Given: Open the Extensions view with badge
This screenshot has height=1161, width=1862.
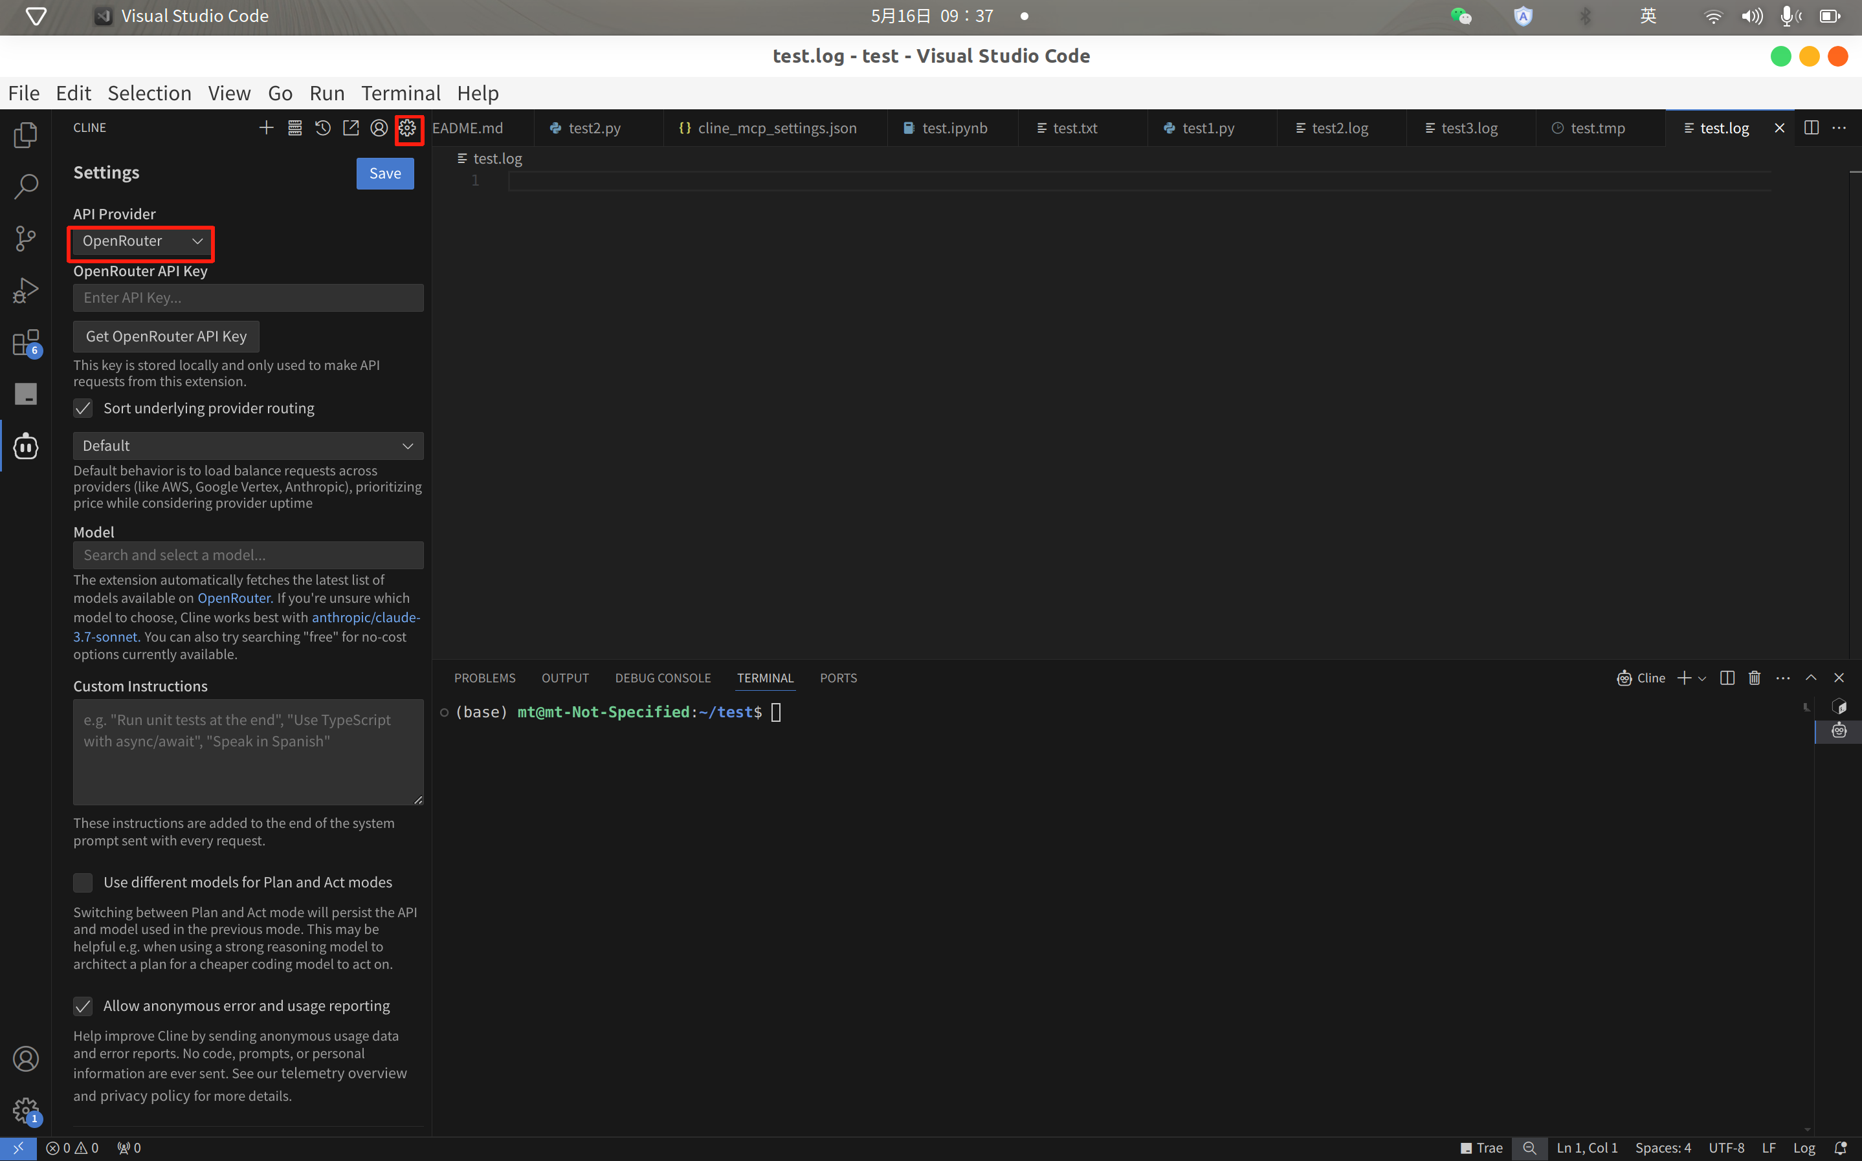Looking at the screenshot, I should pyautogui.click(x=25, y=342).
